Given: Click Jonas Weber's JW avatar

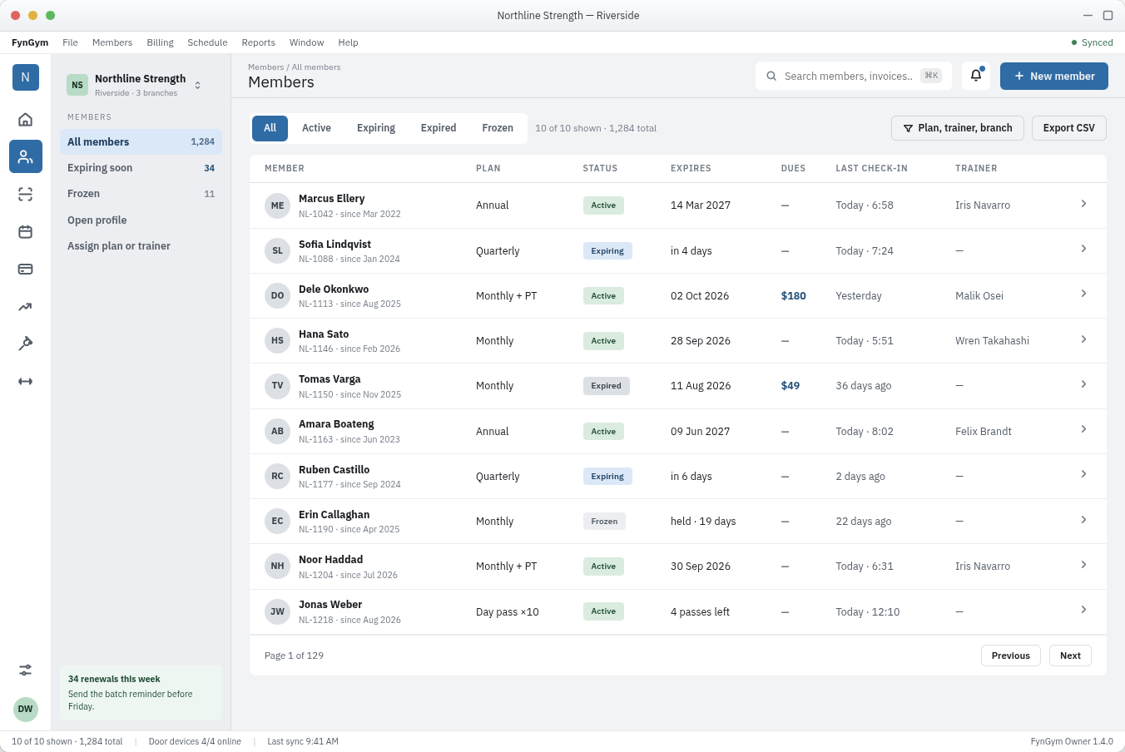Looking at the screenshot, I should point(277,611).
